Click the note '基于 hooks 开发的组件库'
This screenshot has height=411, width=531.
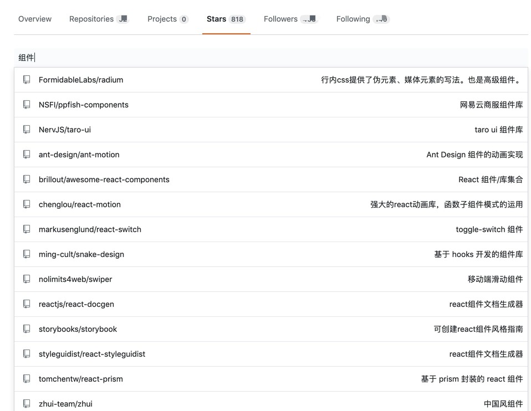tap(478, 254)
